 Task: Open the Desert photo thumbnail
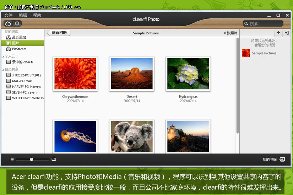tap(132, 73)
